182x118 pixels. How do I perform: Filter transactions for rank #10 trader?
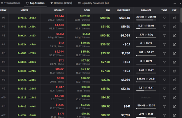click(164, 97)
